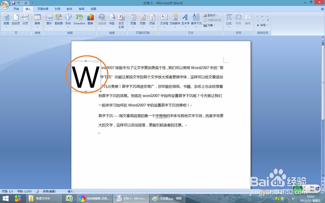Open Word help question mark icon
The width and height of the screenshot is (325, 203).
coord(322,9)
